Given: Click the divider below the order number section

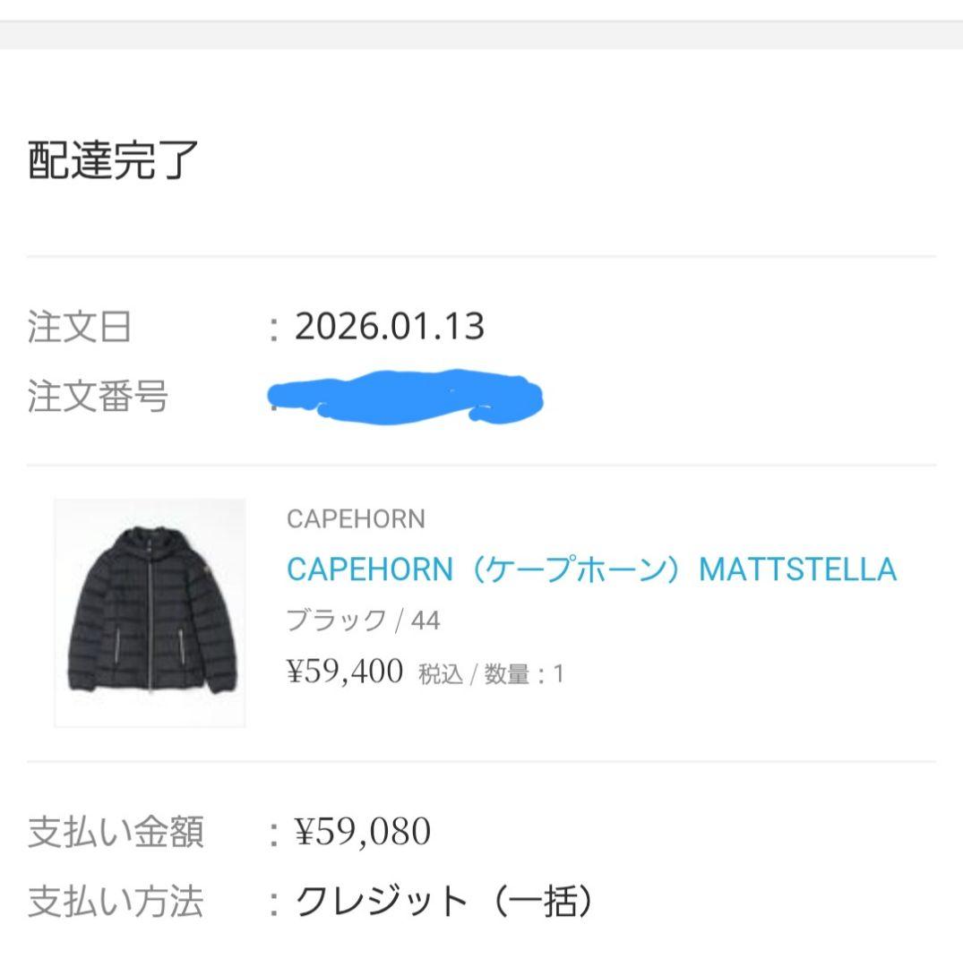Looking at the screenshot, I should pos(481,463).
